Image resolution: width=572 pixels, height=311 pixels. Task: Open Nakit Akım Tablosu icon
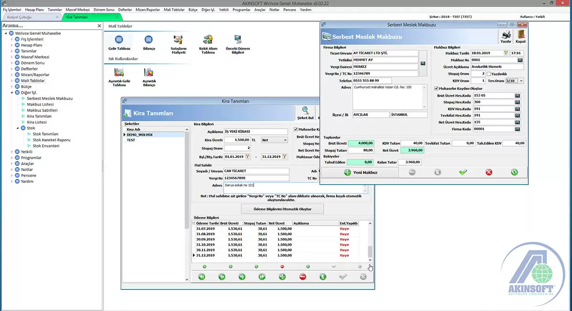208,40
